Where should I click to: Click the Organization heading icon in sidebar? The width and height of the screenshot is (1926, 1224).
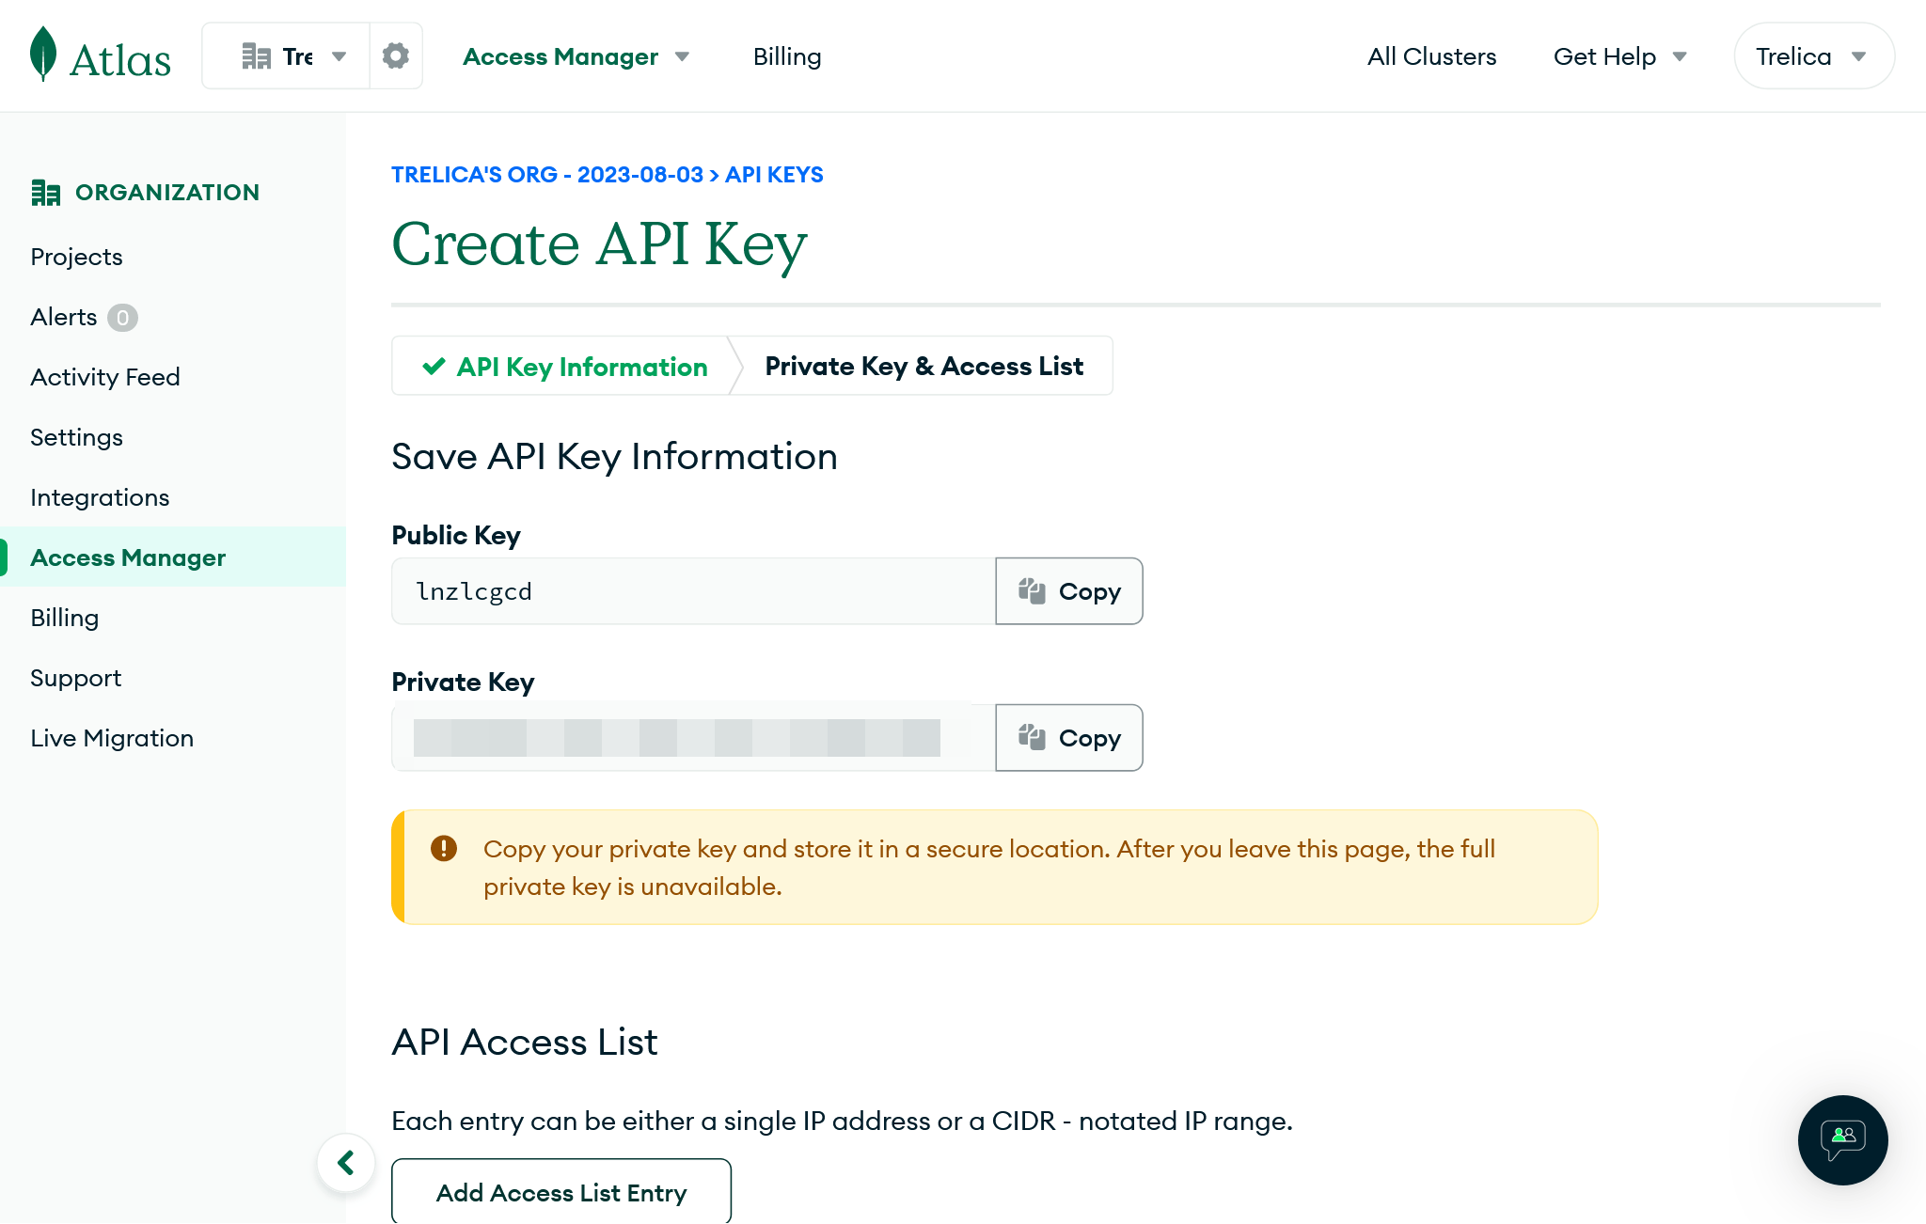(x=45, y=192)
